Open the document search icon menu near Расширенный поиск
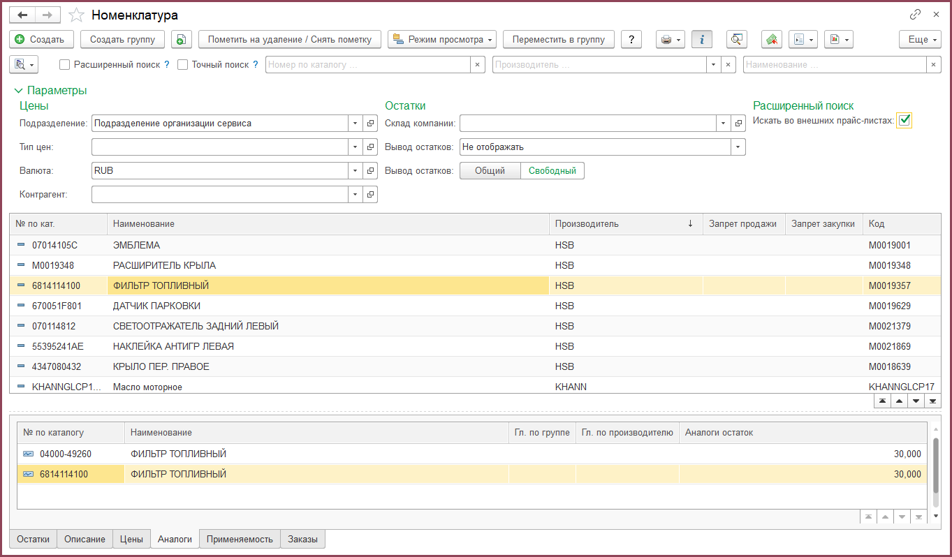The image size is (952, 557). 24,64
